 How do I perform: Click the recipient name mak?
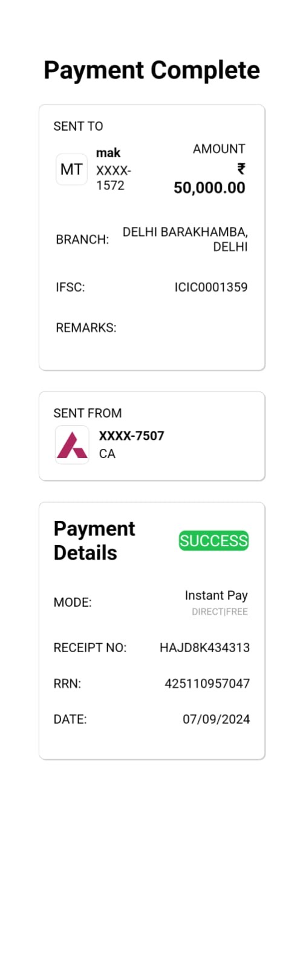pos(108,153)
